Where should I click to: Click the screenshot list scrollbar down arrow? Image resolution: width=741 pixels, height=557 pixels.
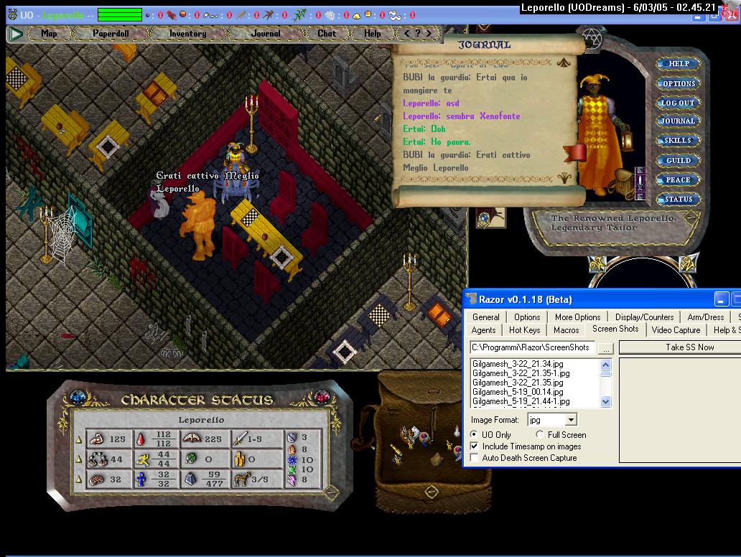click(605, 401)
